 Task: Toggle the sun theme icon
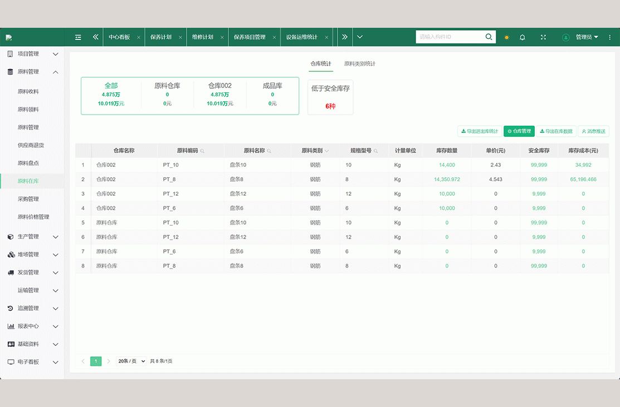(506, 37)
